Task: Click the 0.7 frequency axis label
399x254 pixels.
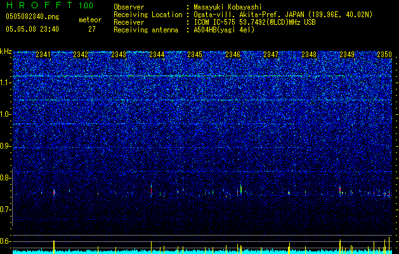Action: coord(6,210)
